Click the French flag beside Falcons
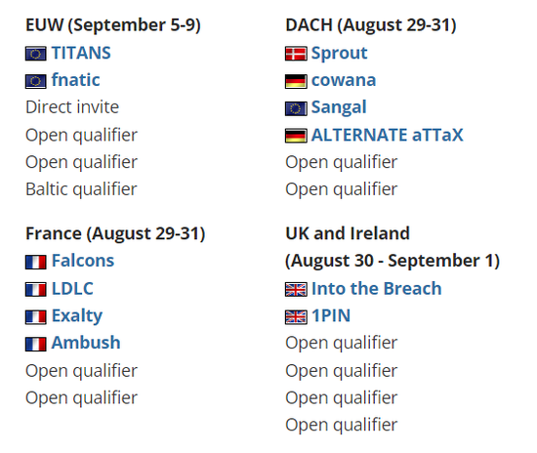 [x=35, y=263]
